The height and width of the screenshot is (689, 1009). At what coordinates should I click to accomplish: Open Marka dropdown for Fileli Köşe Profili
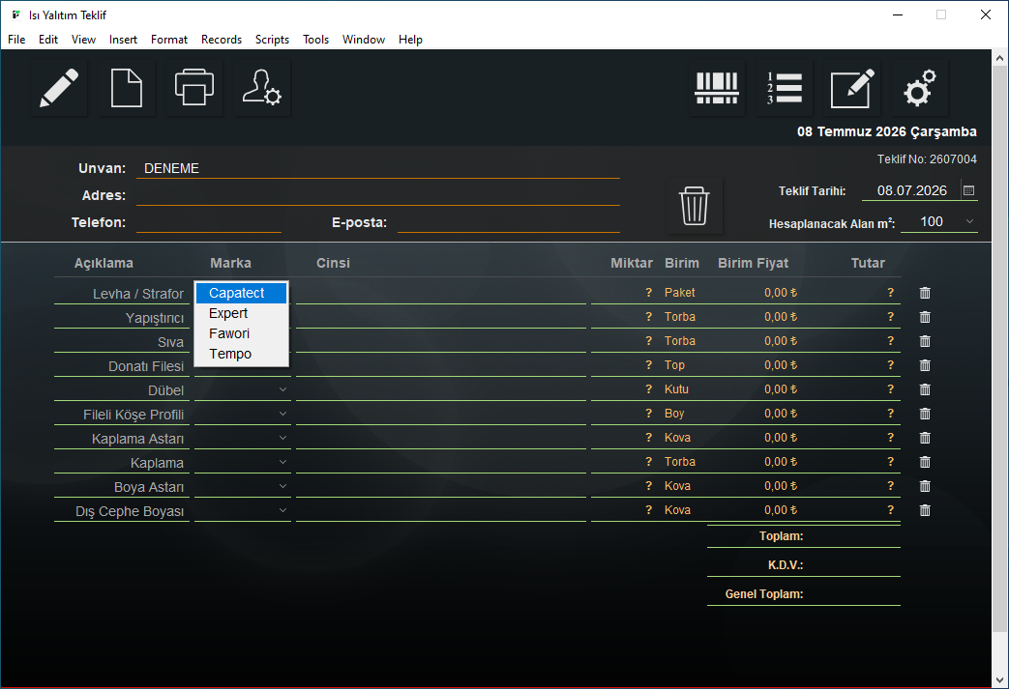[282, 414]
